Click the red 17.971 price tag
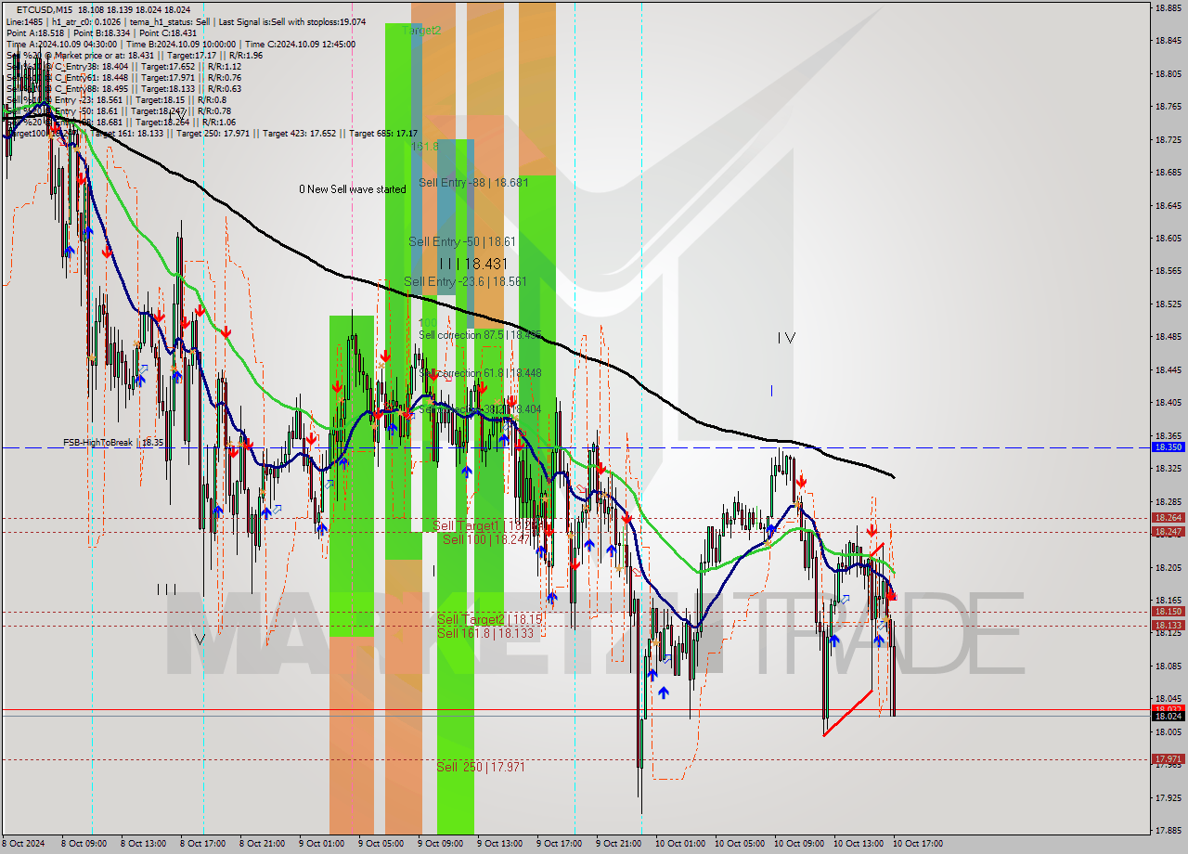 1168,759
